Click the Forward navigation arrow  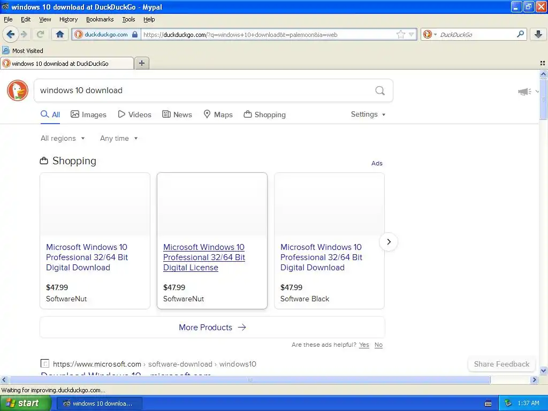[x=24, y=34]
